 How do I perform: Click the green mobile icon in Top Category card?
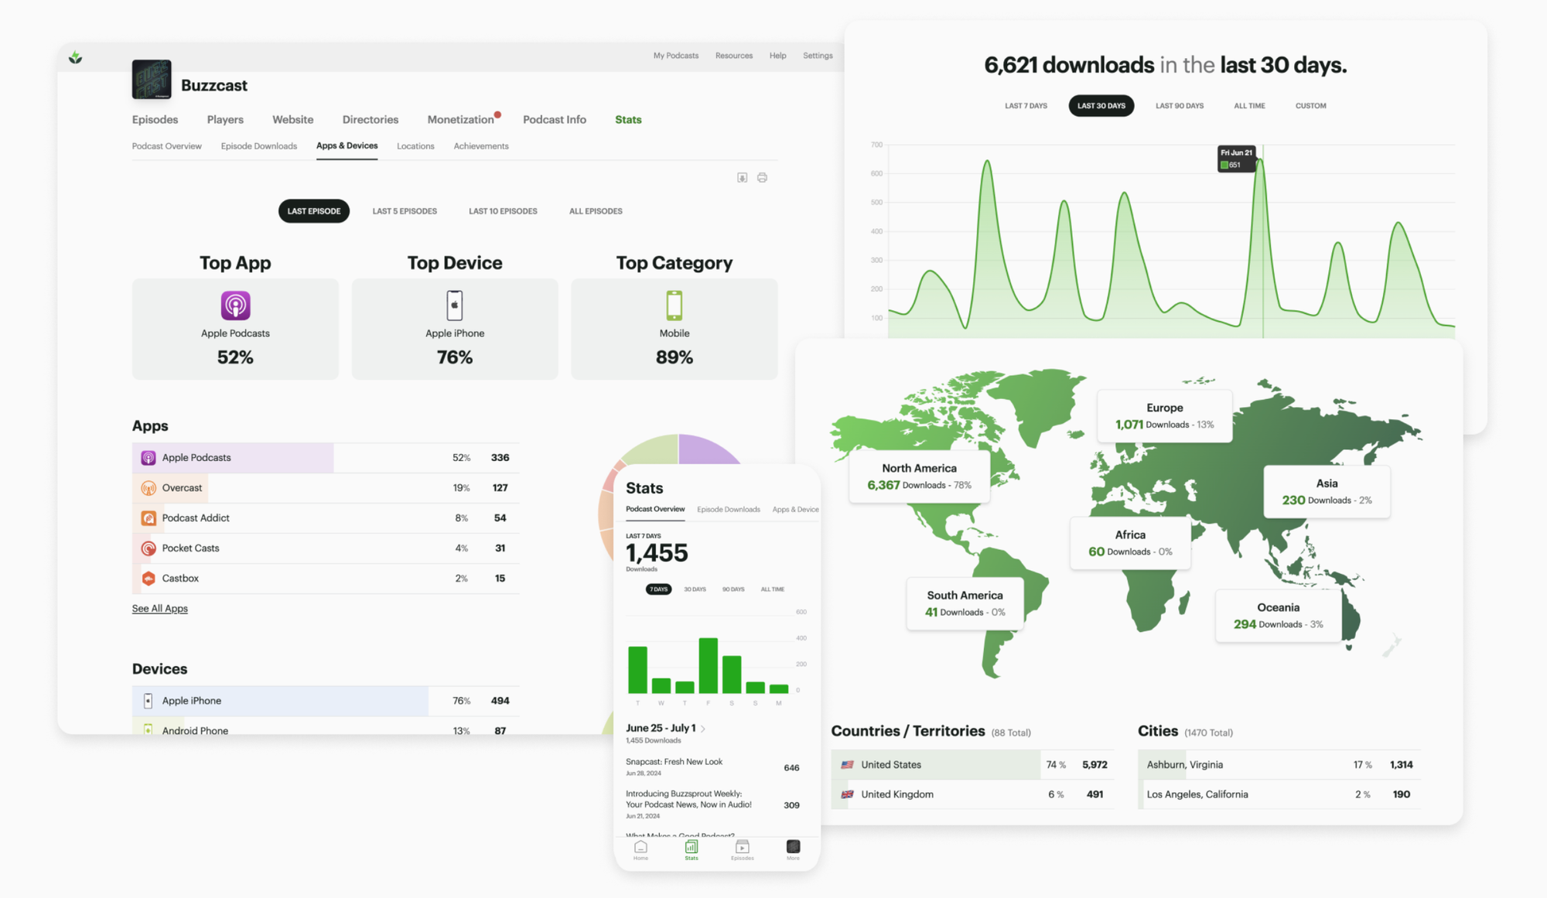coord(674,306)
